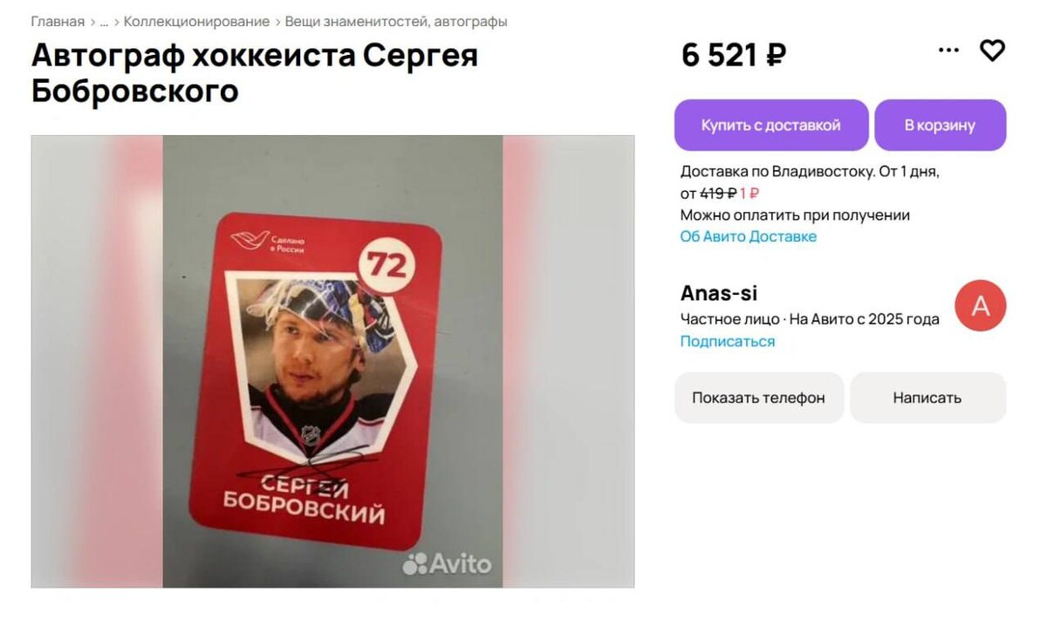Open Коллекционирование breadcrumb category
1047x627 pixels.
196,22
